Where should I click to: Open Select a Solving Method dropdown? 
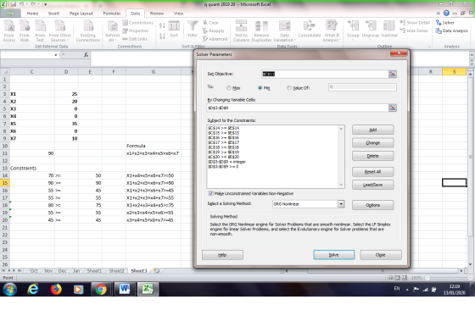(341, 204)
